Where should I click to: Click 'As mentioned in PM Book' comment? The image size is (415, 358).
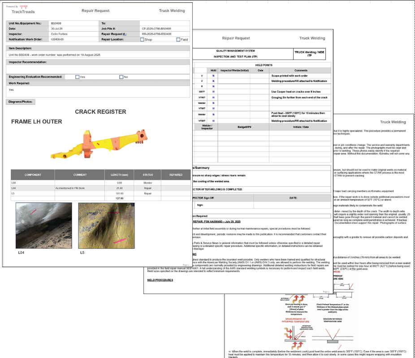70,188
